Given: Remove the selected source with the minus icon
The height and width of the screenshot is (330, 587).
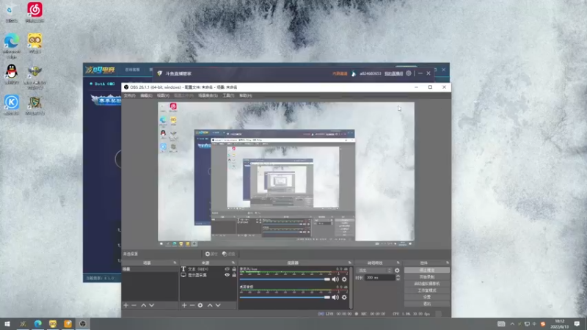Looking at the screenshot, I should [x=192, y=305].
